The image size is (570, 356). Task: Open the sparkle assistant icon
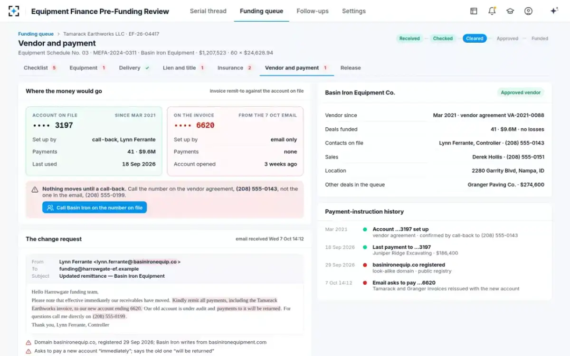coord(554,11)
